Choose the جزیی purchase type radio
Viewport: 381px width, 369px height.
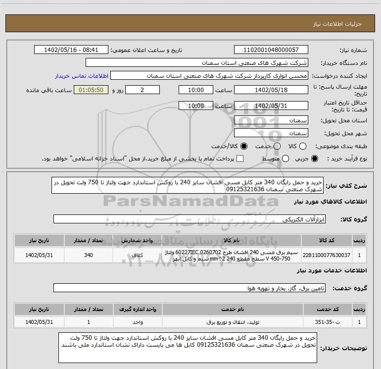tap(315, 158)
